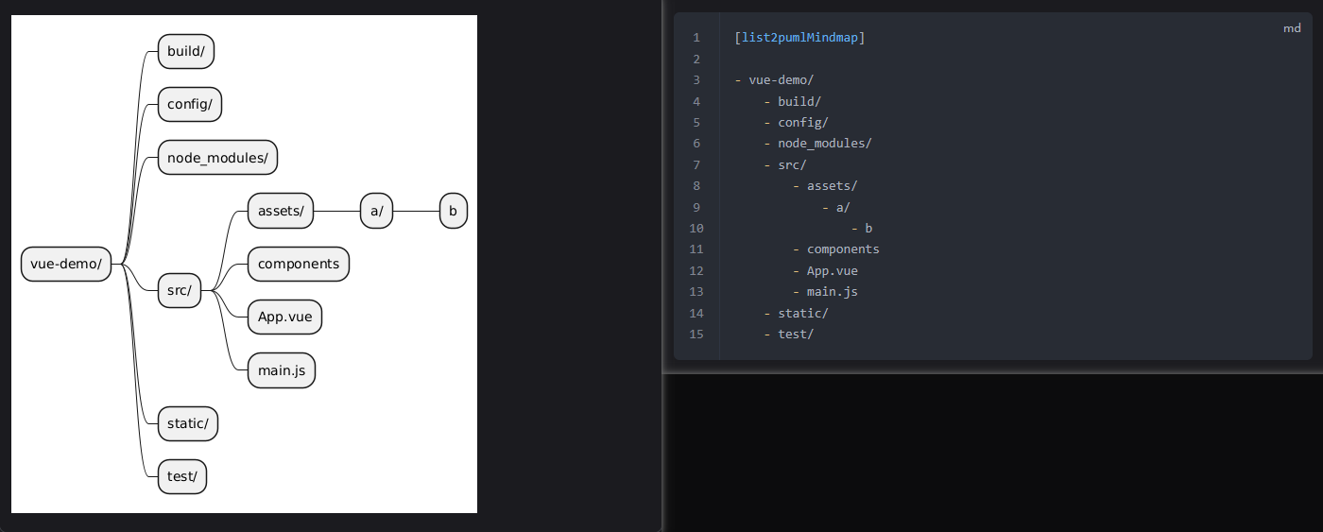Viewport: 1323px width, 532px height.
Task: Click the [list2pumlMindmap] text in code
Action: coord(799,38)
